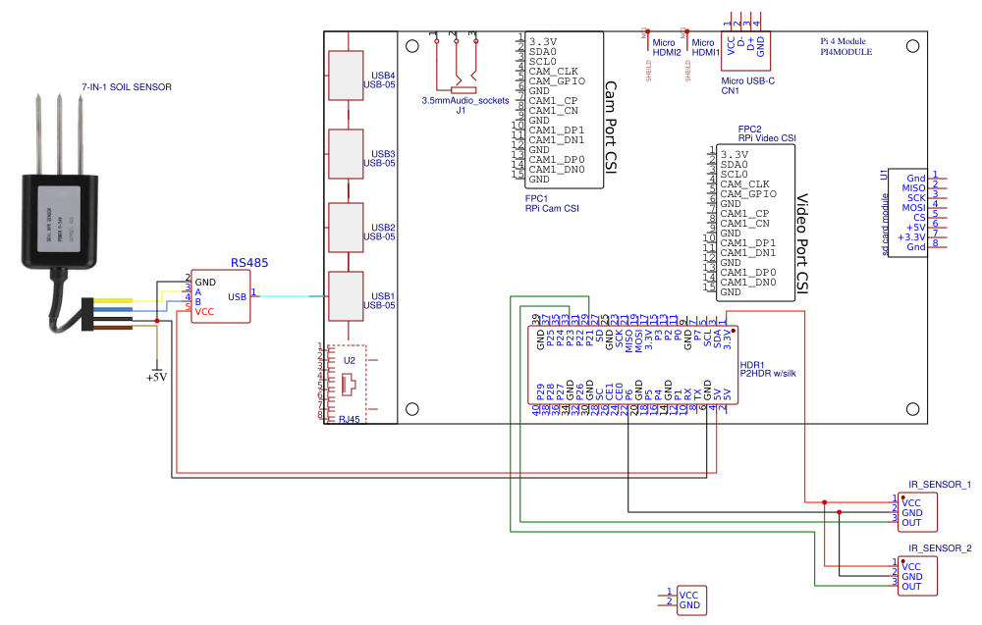This screenshot has width=982, height=625.
Task: Click the Cam Port CSI text
Action: coord(611,127)
